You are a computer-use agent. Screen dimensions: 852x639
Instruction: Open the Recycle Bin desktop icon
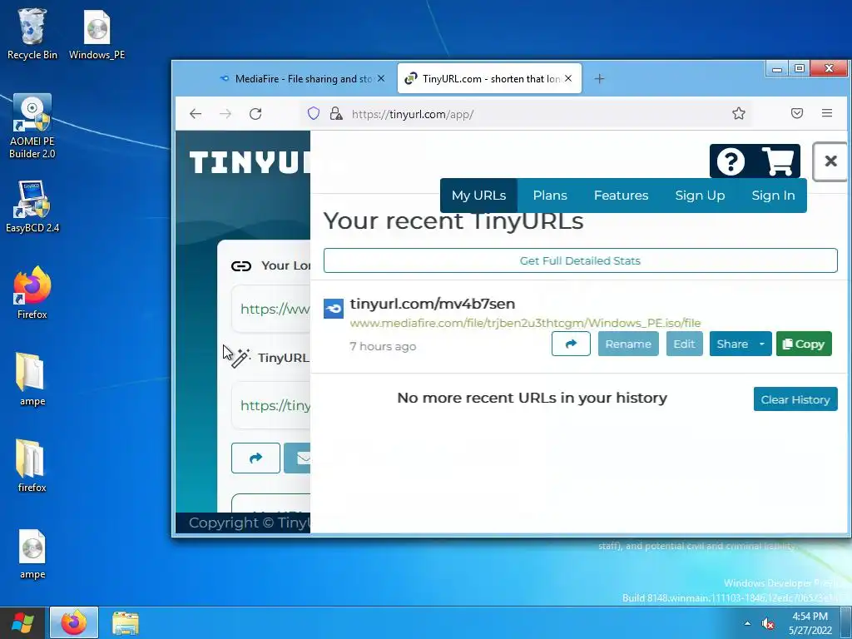pyautogui.click(x=32, y=33)
